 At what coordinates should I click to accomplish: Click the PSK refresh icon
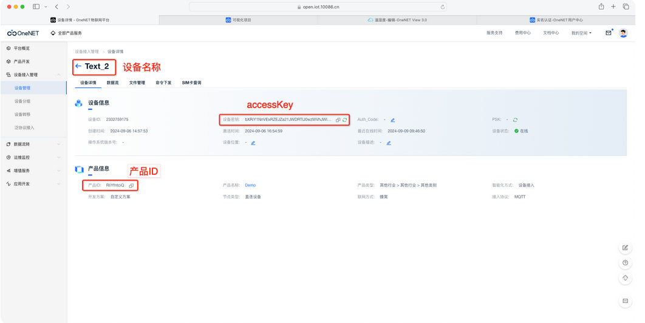tap(515, 120)
